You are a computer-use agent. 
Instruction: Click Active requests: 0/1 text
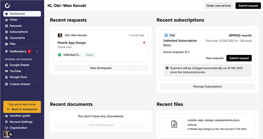(x=176, y=52)
